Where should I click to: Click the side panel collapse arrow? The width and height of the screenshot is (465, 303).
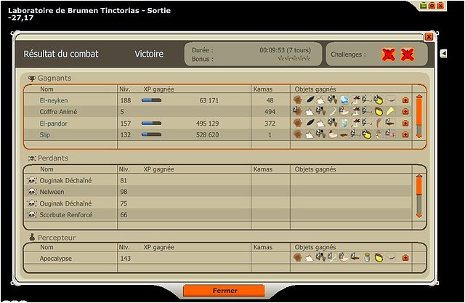point(444,54)
